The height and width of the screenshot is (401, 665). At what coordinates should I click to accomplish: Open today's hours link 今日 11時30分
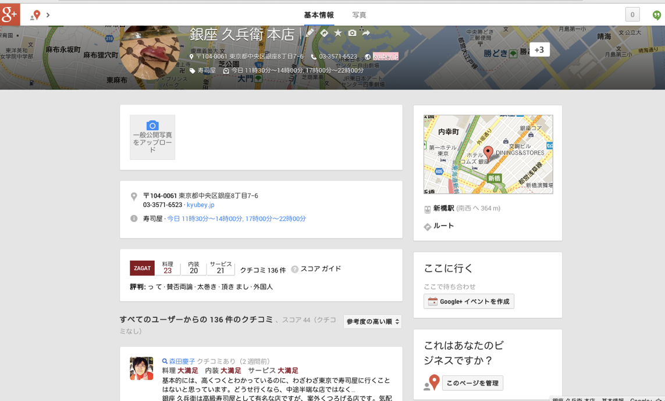[236, 219]
